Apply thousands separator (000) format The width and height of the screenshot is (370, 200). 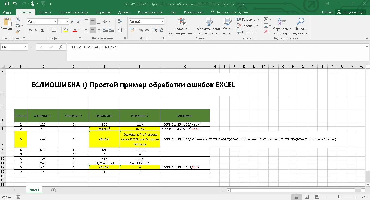point(147,30)
